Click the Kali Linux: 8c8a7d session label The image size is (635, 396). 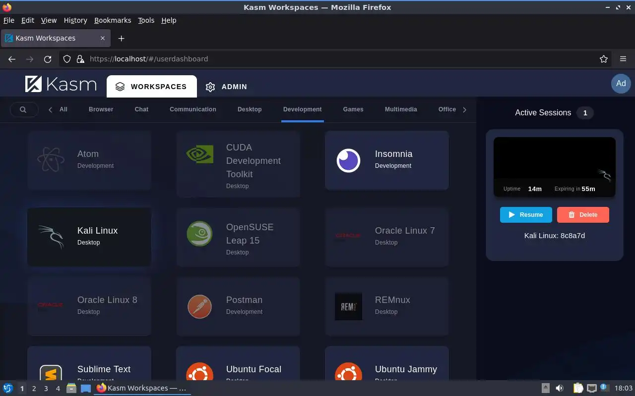(x=555, y=236)
